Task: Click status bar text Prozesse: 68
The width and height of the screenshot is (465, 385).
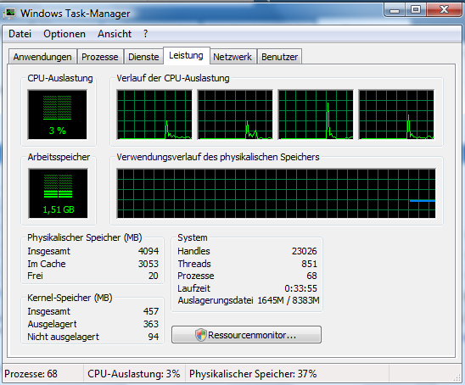Action: [31, 374]
